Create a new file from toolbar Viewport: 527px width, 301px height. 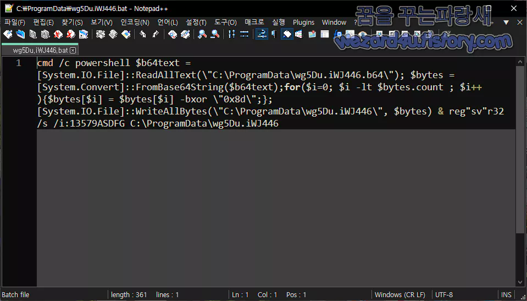(x=8, y=34)
